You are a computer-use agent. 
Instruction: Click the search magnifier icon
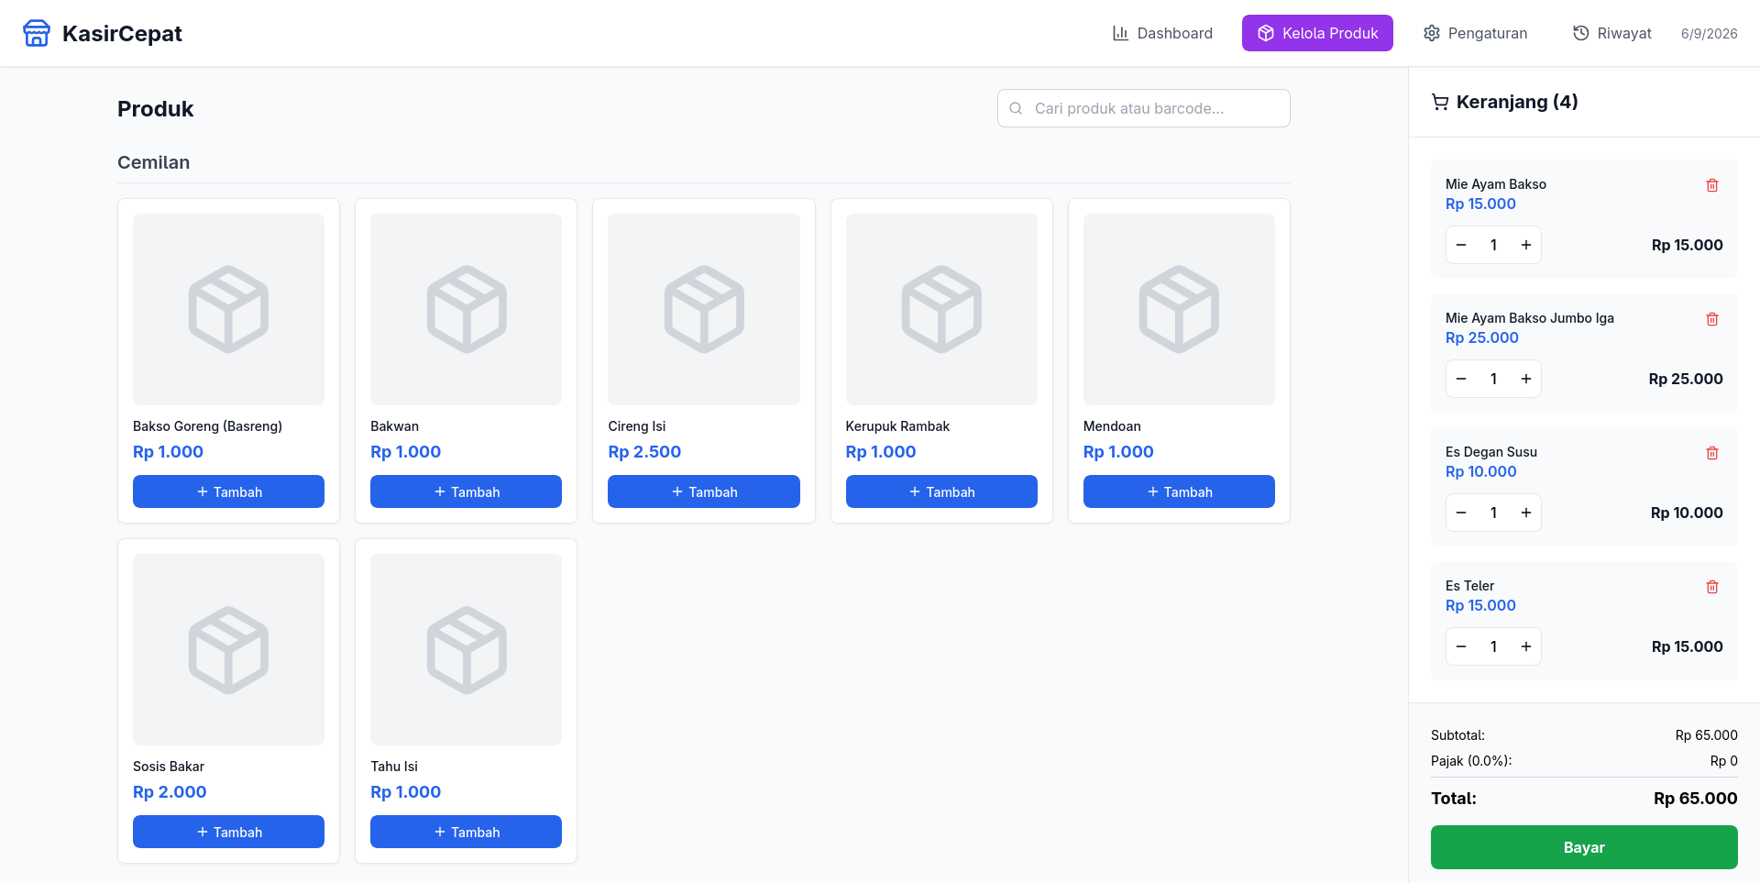[1016, 108]
